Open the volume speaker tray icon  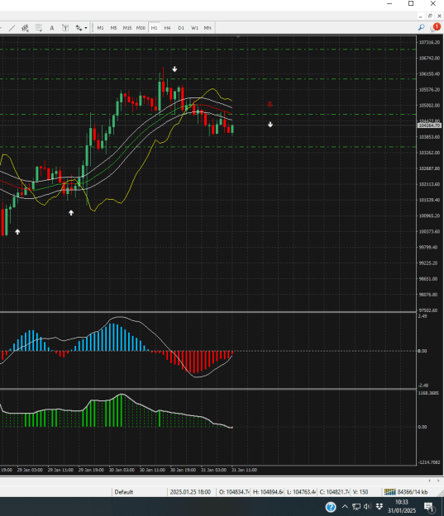coord(368,506)
